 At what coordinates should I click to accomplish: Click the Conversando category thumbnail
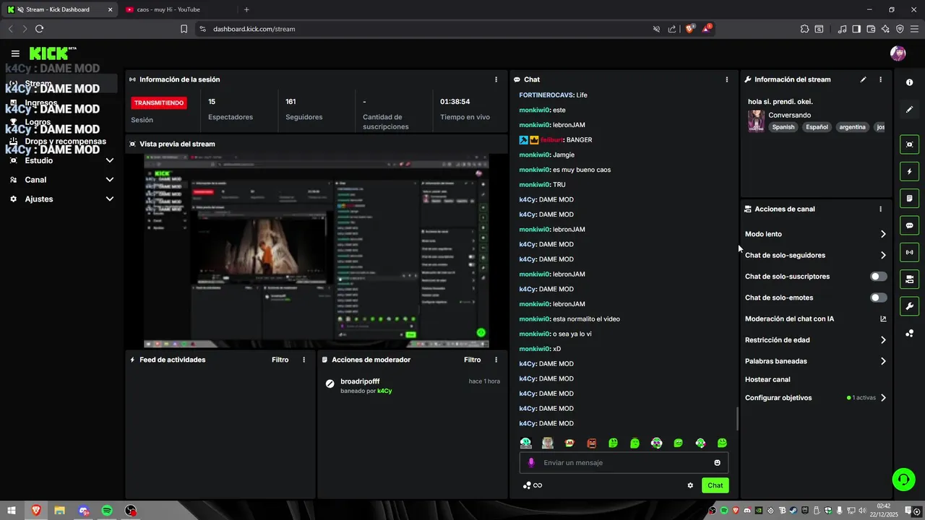(756, 121)
